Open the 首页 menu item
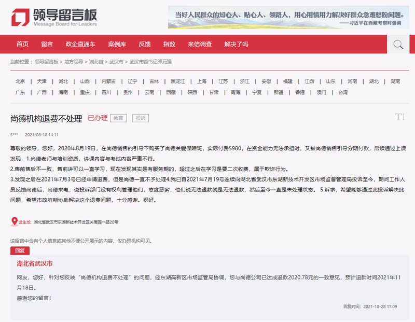415x322 pixels. [22, 45]
